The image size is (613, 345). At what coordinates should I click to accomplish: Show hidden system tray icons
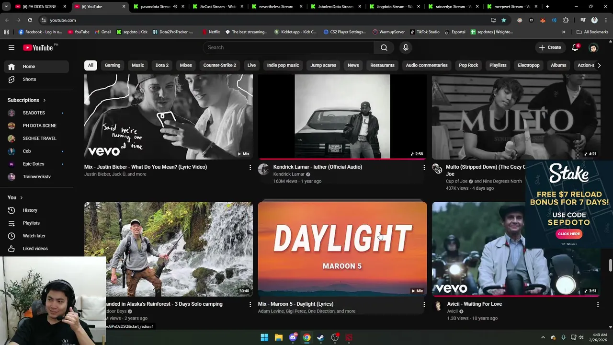[x=543, y=337]
